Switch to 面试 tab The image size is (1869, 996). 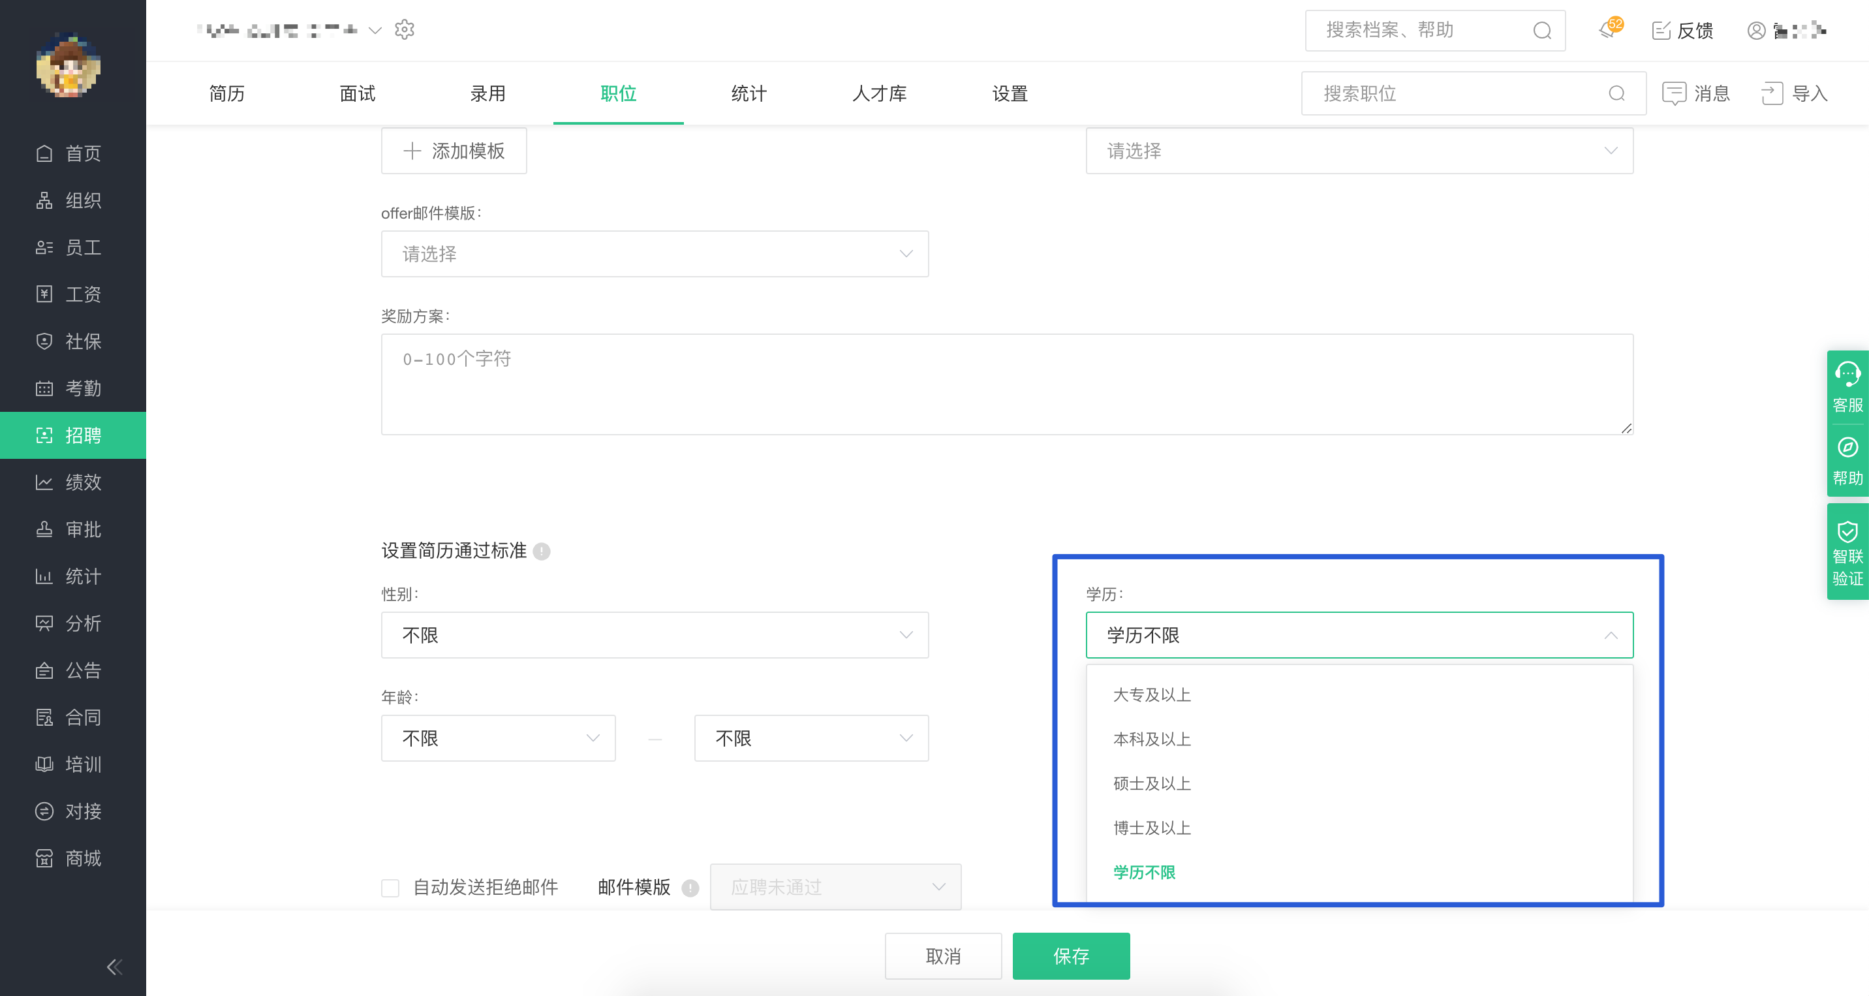[357, 93]
